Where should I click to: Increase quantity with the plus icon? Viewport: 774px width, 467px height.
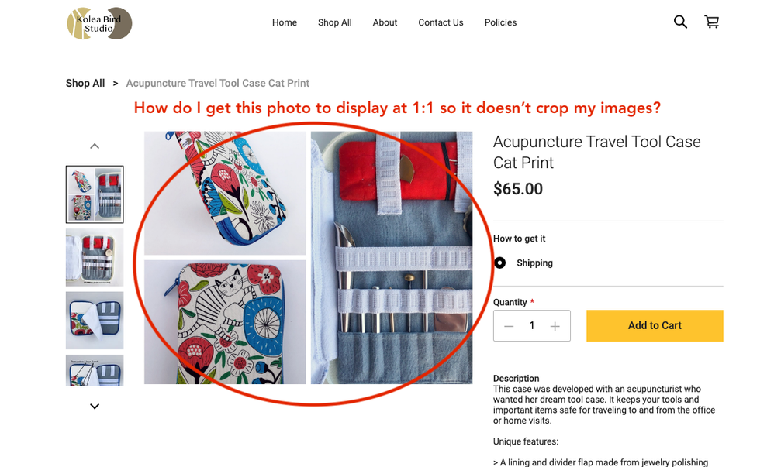click(x=555, y=326)
